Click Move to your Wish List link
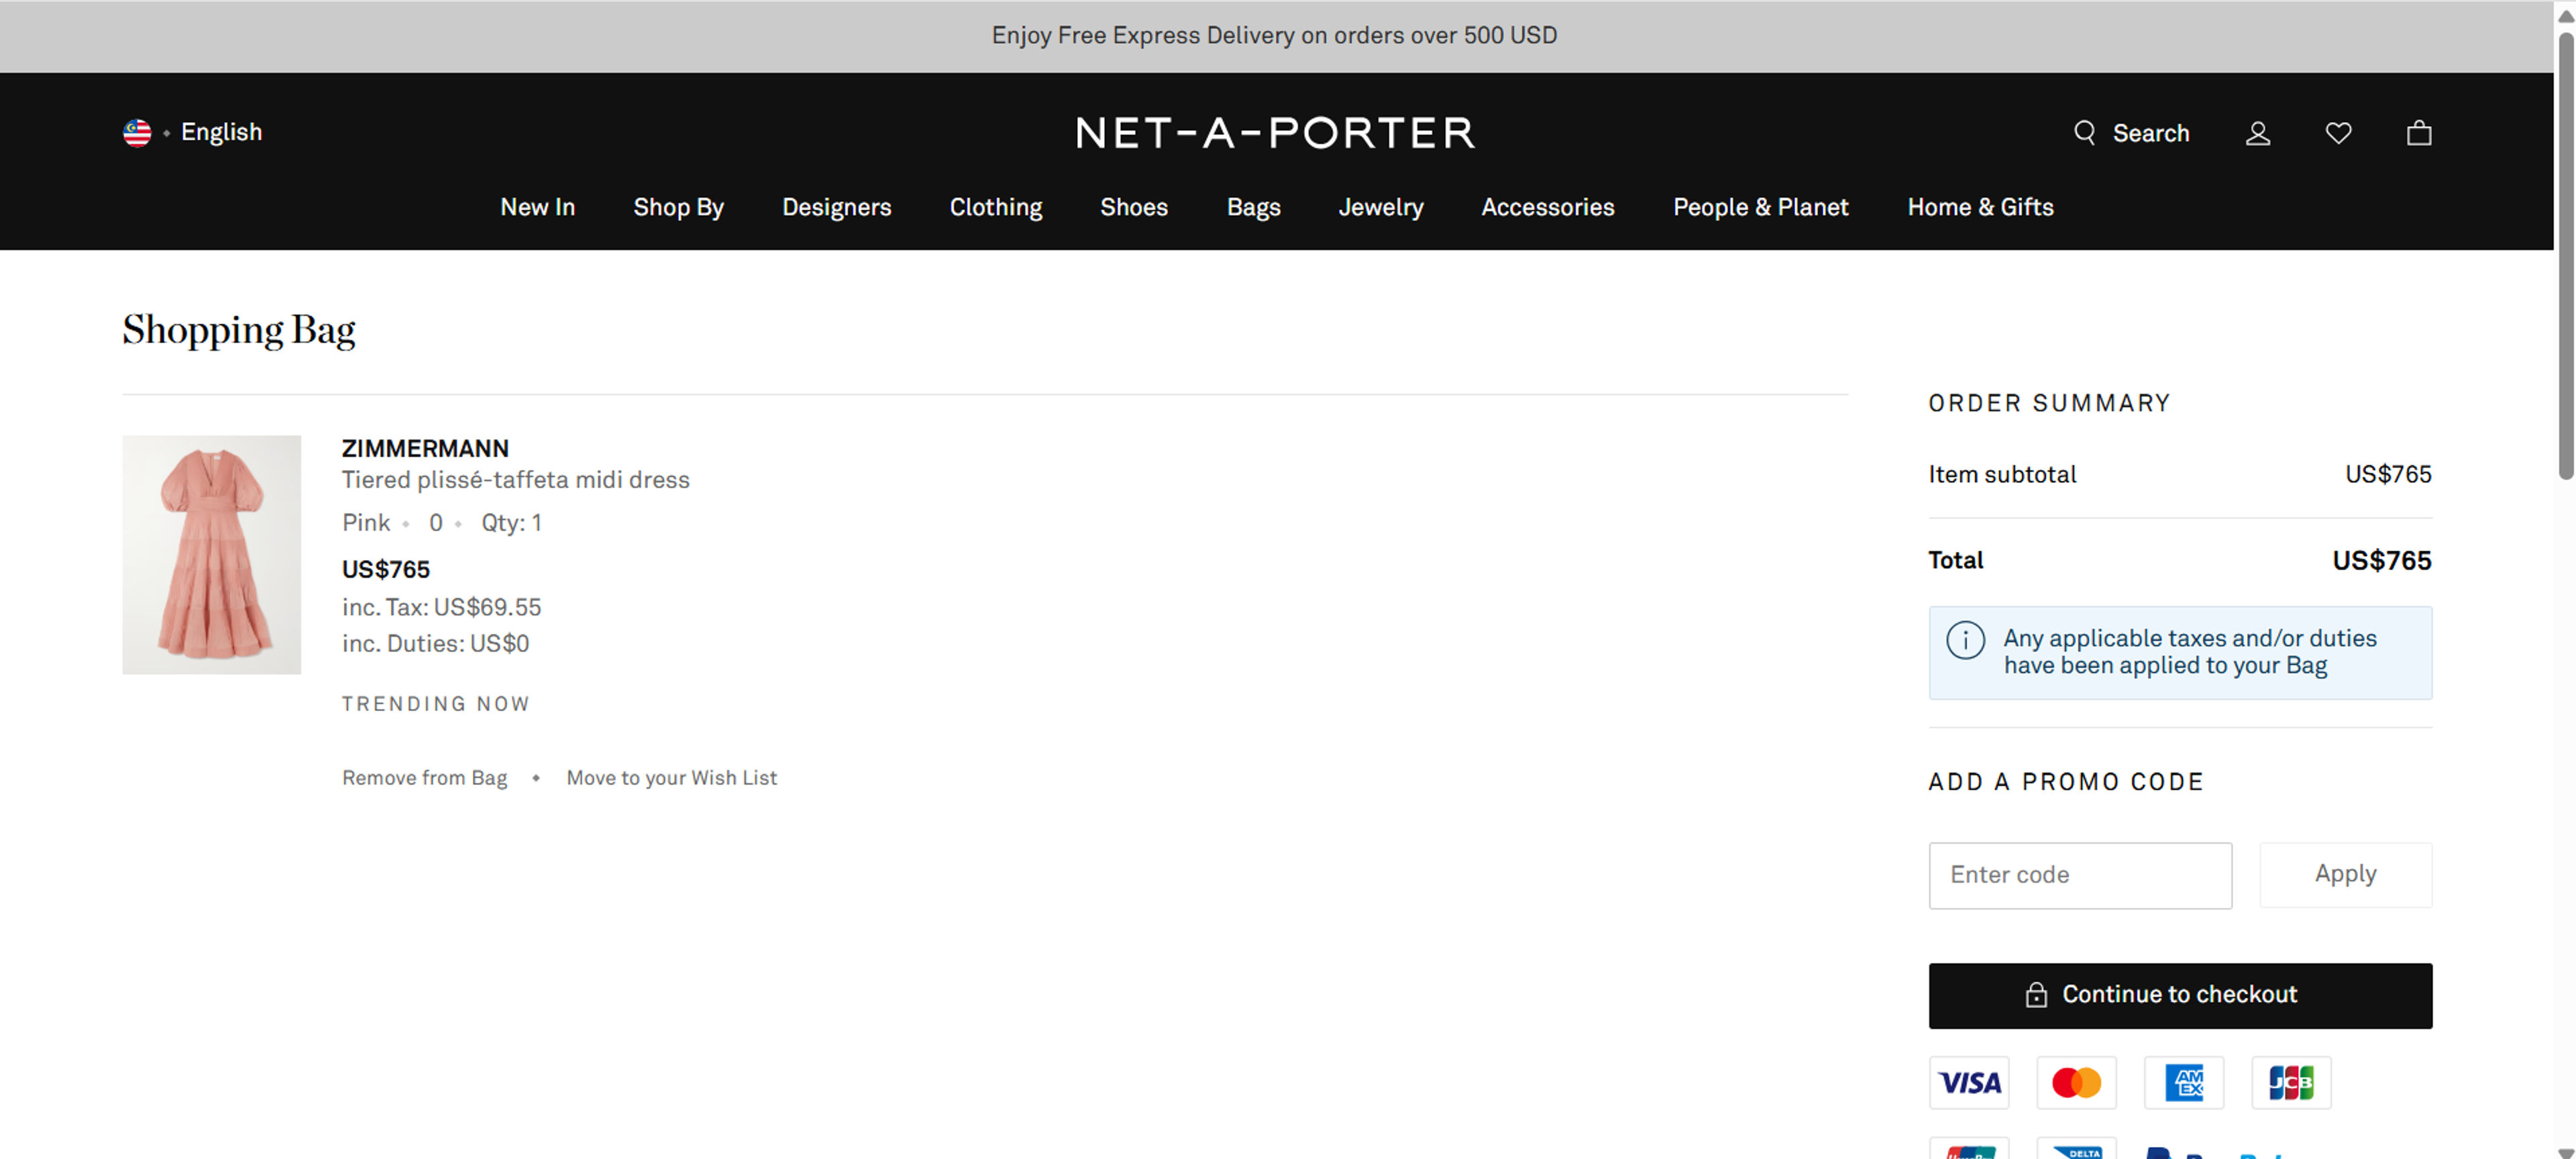The width and height of the screenshot is (2576, 1159). click(x=671, y=778)
